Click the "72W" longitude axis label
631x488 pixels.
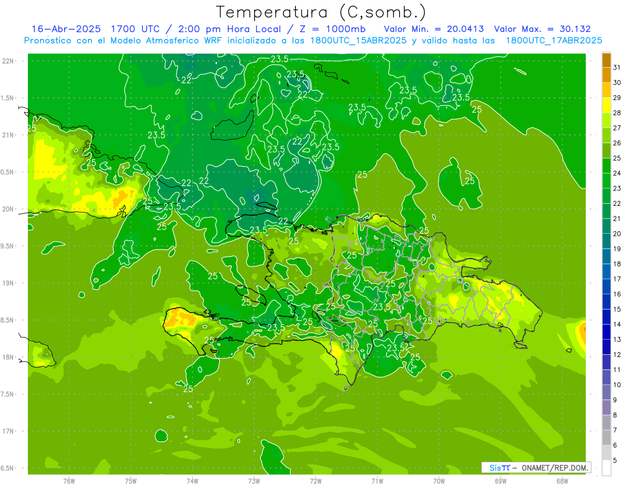315,481
